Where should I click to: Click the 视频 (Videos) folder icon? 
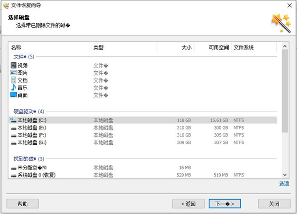[13, 65]
